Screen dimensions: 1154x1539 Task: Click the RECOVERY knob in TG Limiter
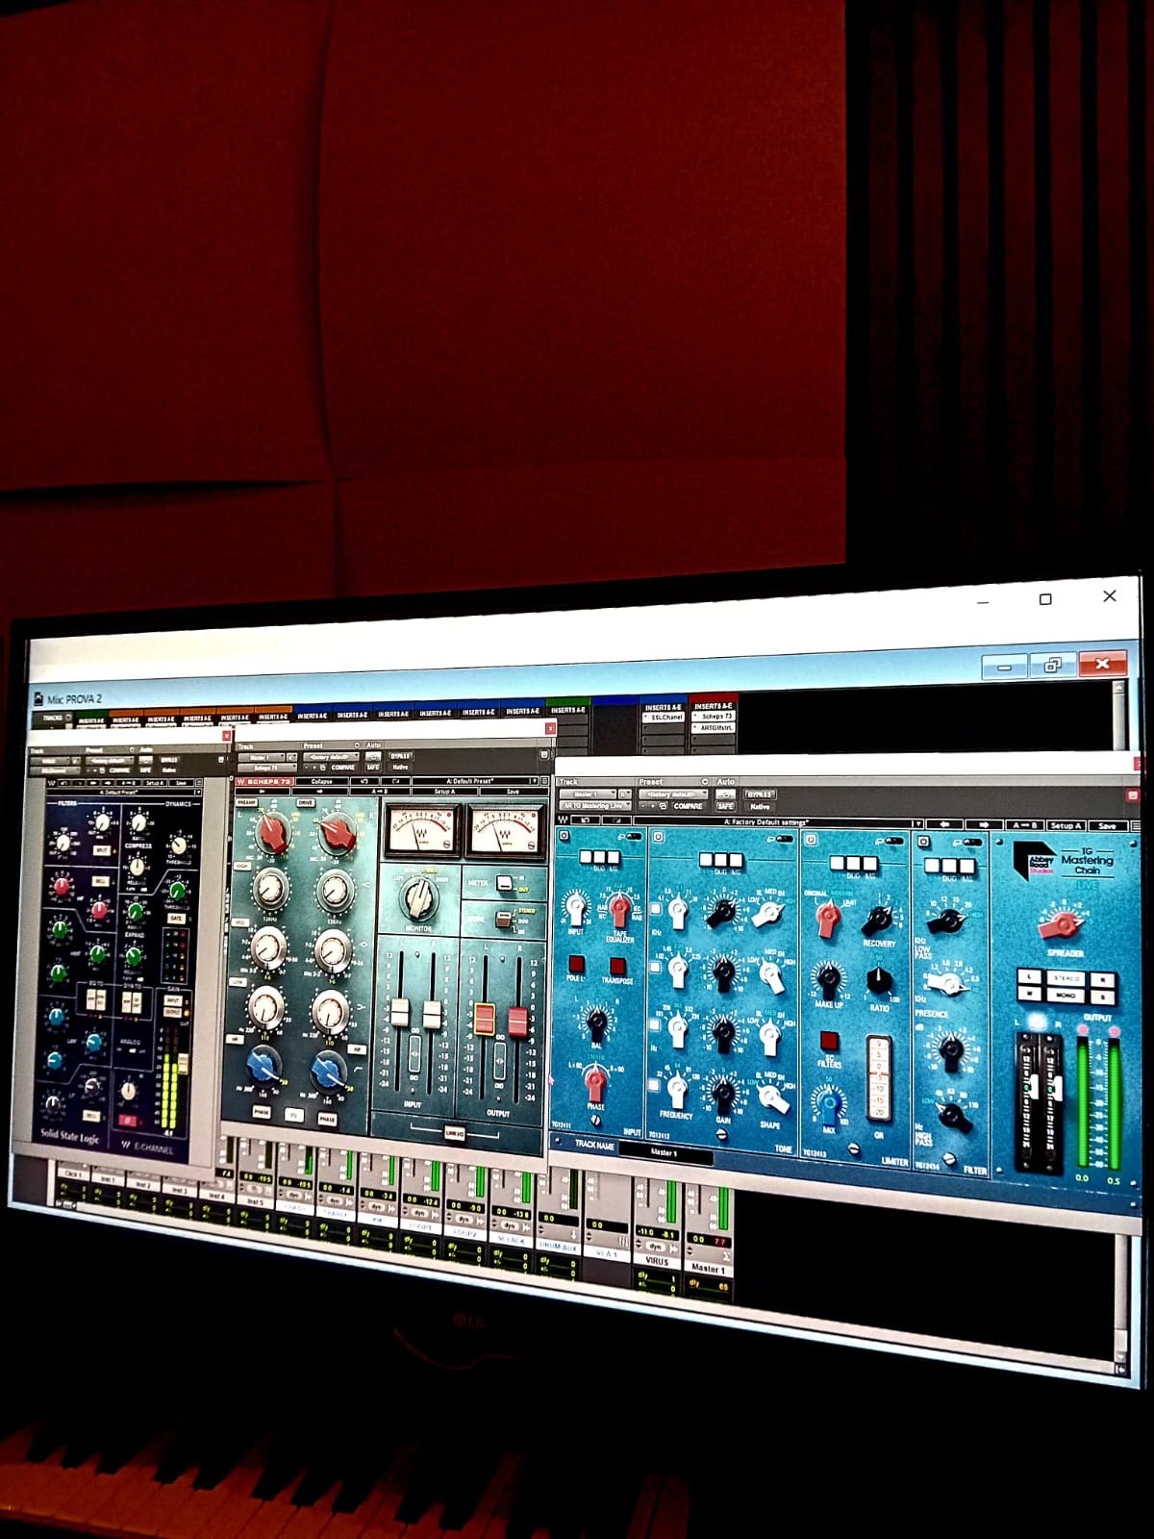(x=876, y=921)
